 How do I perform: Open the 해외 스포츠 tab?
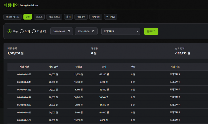pos(54,17)
